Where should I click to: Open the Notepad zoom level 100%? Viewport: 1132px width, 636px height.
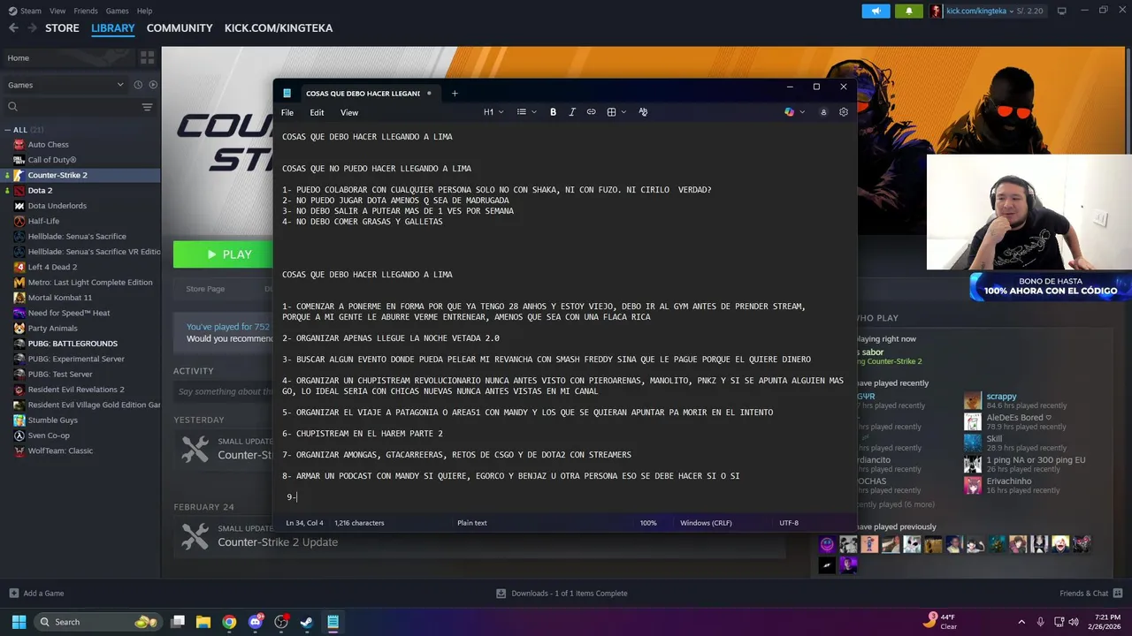tap(648, 523)
